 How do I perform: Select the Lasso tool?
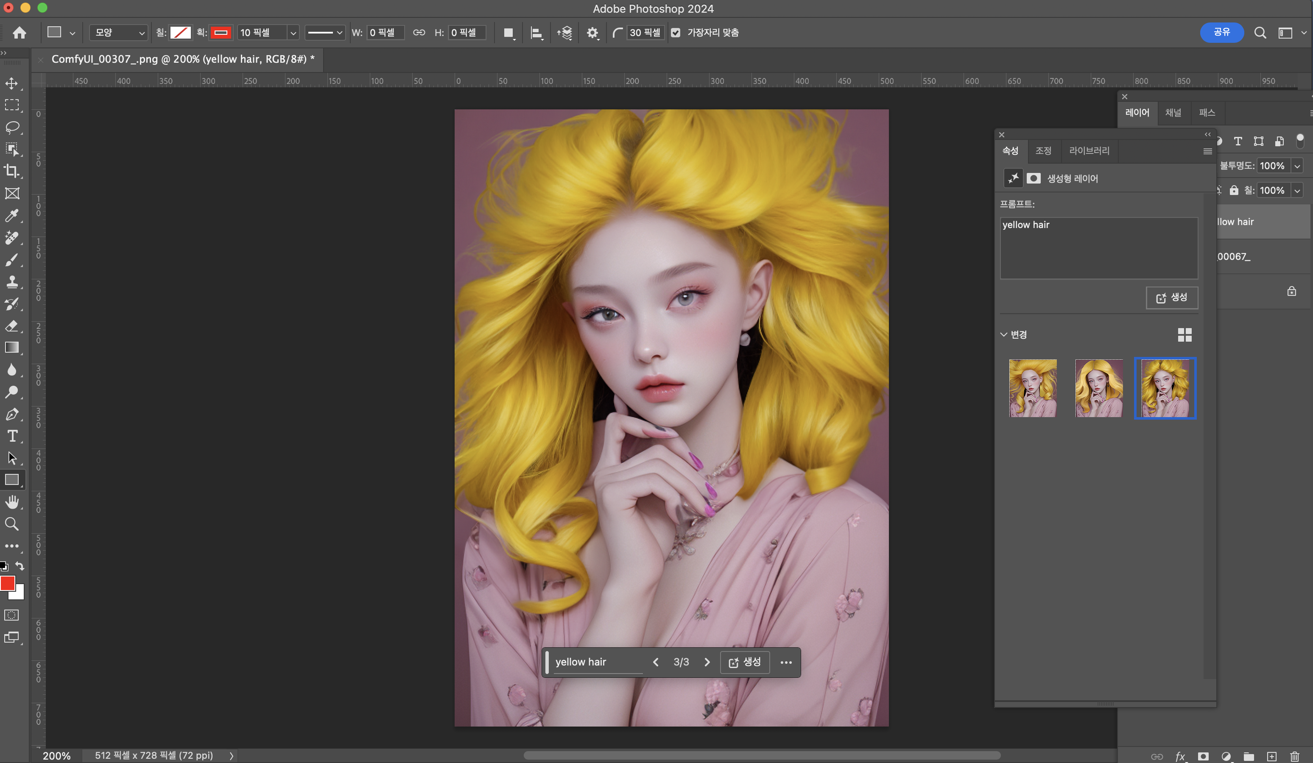coord(12,127)
